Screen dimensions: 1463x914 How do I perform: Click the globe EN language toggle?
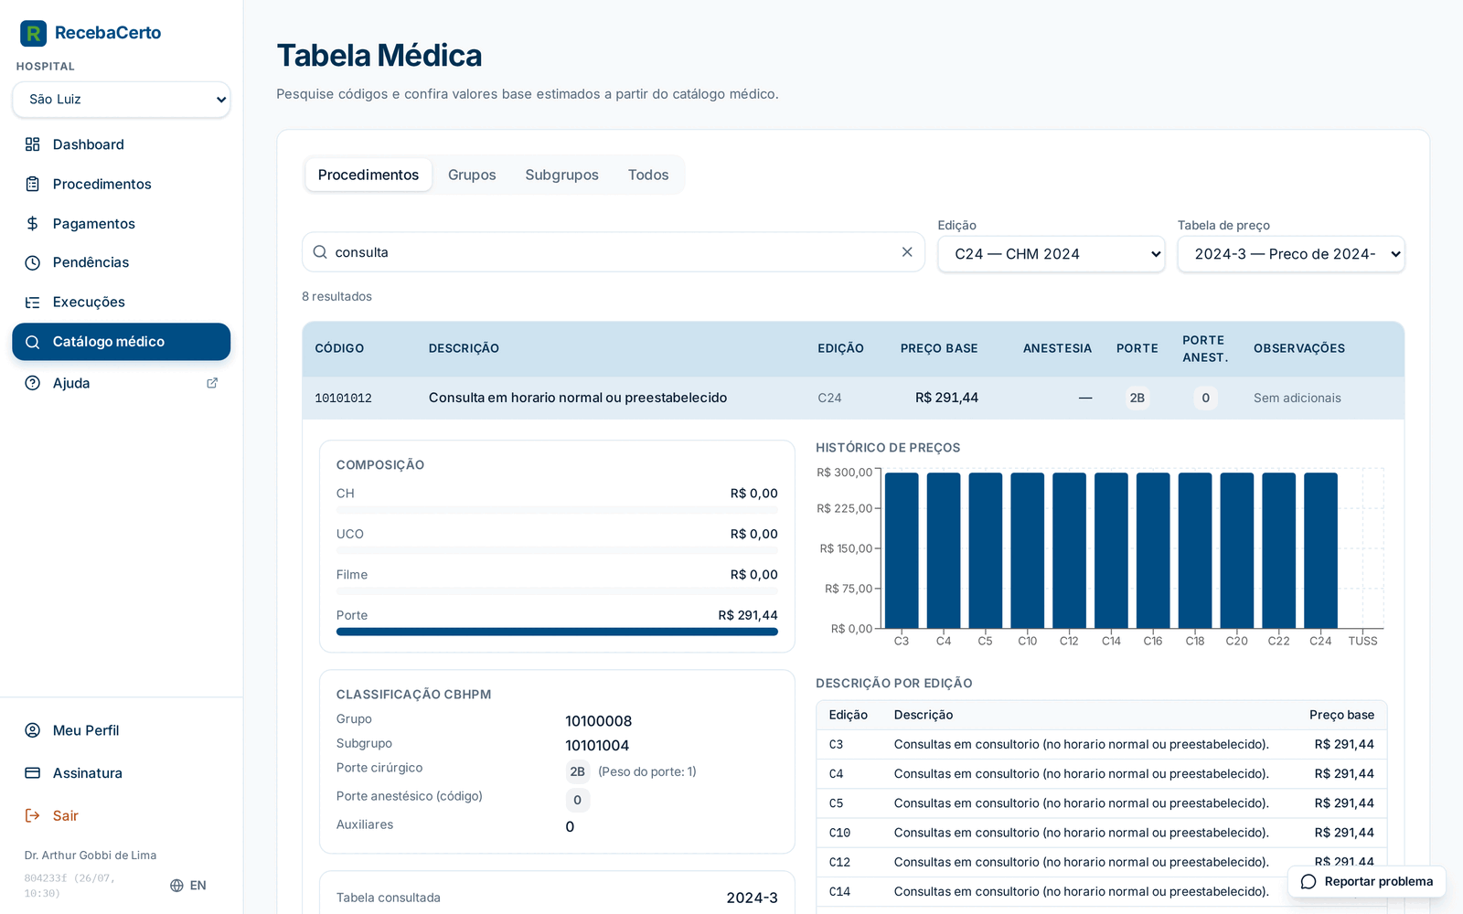click(188, 886)
